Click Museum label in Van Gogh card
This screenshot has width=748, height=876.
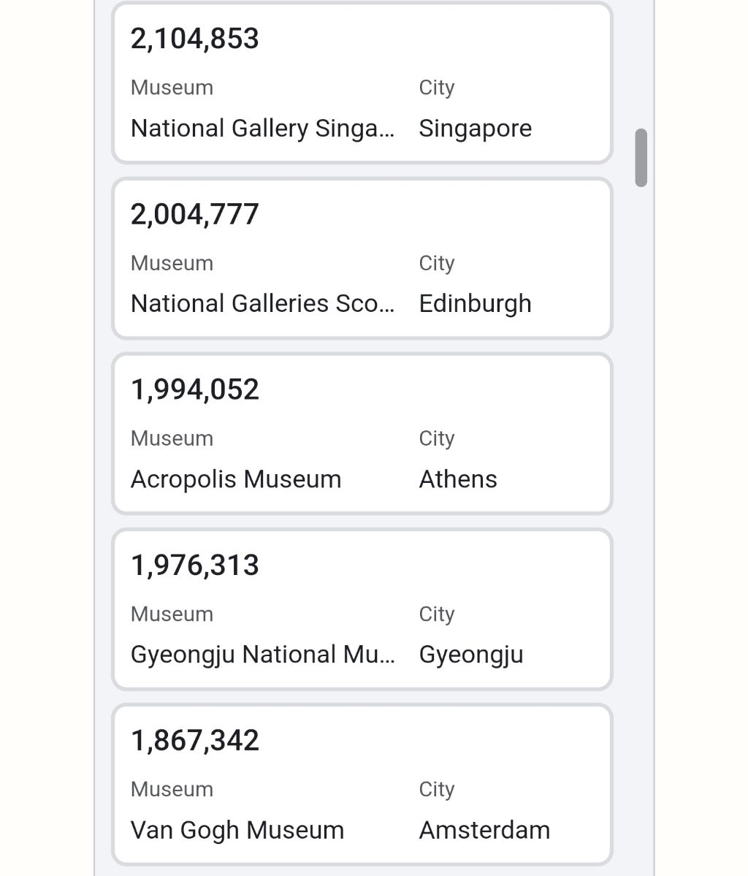(172, 789)
